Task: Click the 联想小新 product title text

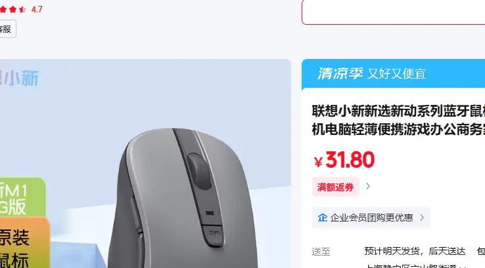Action: [x=398, y=120]
